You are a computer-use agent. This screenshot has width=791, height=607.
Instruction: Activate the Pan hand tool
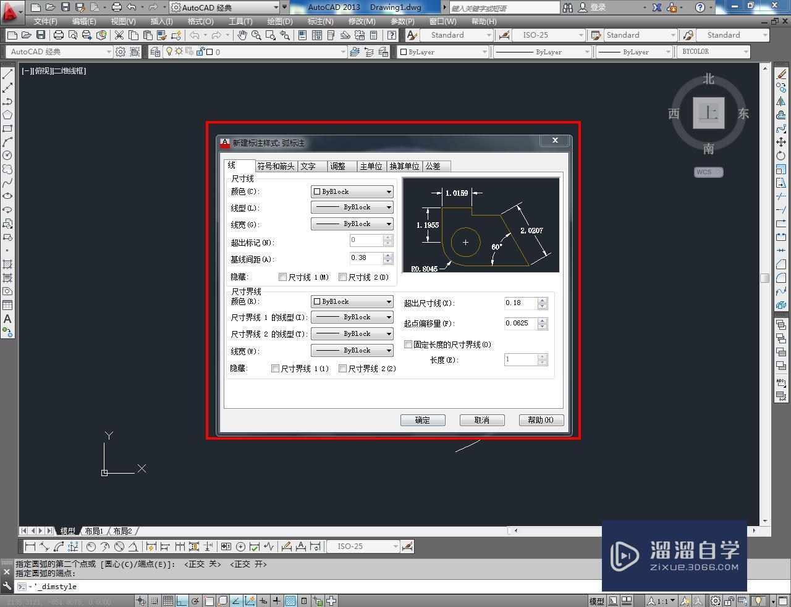click(x=242, y=35)
